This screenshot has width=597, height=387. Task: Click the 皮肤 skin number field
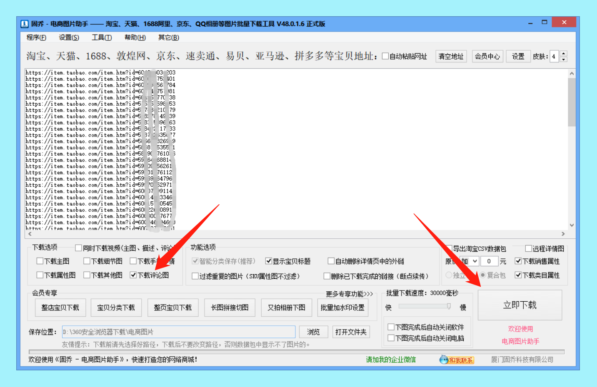coord(554,56)
